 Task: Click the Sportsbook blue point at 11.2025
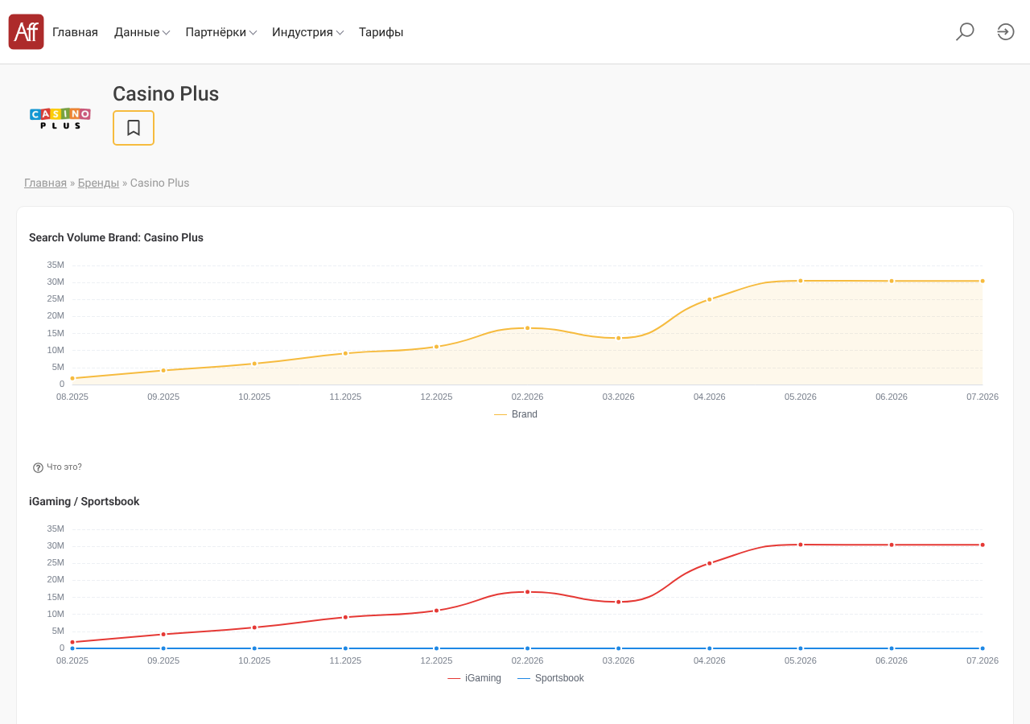[x=346, y=648]
